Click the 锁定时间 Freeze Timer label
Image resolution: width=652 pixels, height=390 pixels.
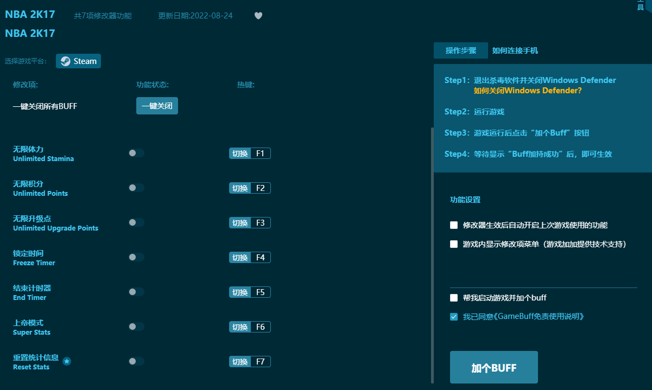(34, 258)
